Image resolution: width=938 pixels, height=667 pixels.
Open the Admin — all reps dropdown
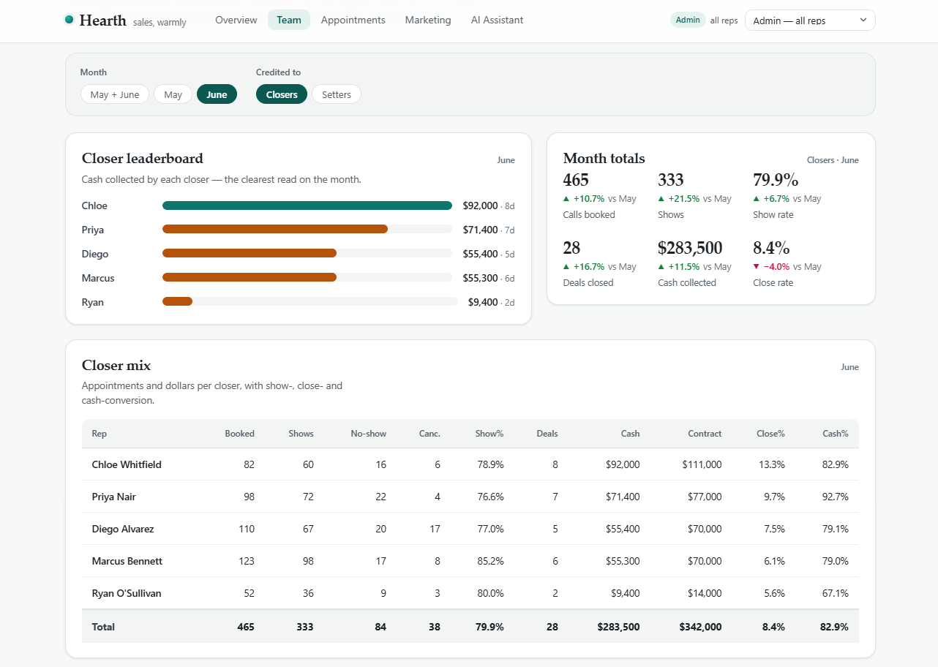click(810, 20)
